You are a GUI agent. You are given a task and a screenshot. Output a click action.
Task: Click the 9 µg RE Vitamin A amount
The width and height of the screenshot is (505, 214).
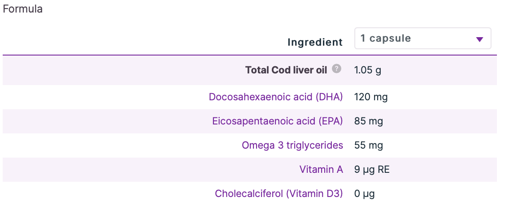coord(372,169)
